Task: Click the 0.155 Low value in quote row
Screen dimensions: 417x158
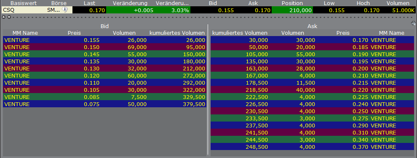Action: [x=337, y=10]
